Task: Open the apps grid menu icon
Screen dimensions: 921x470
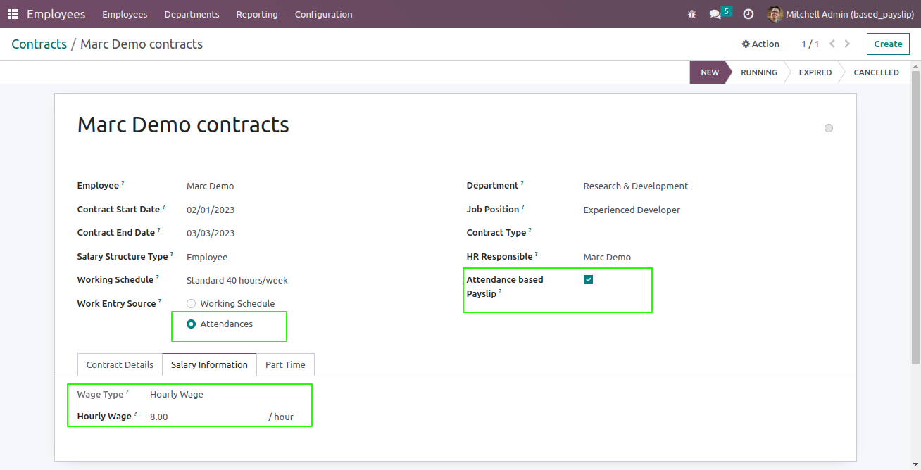Action: tap(13, 14)
